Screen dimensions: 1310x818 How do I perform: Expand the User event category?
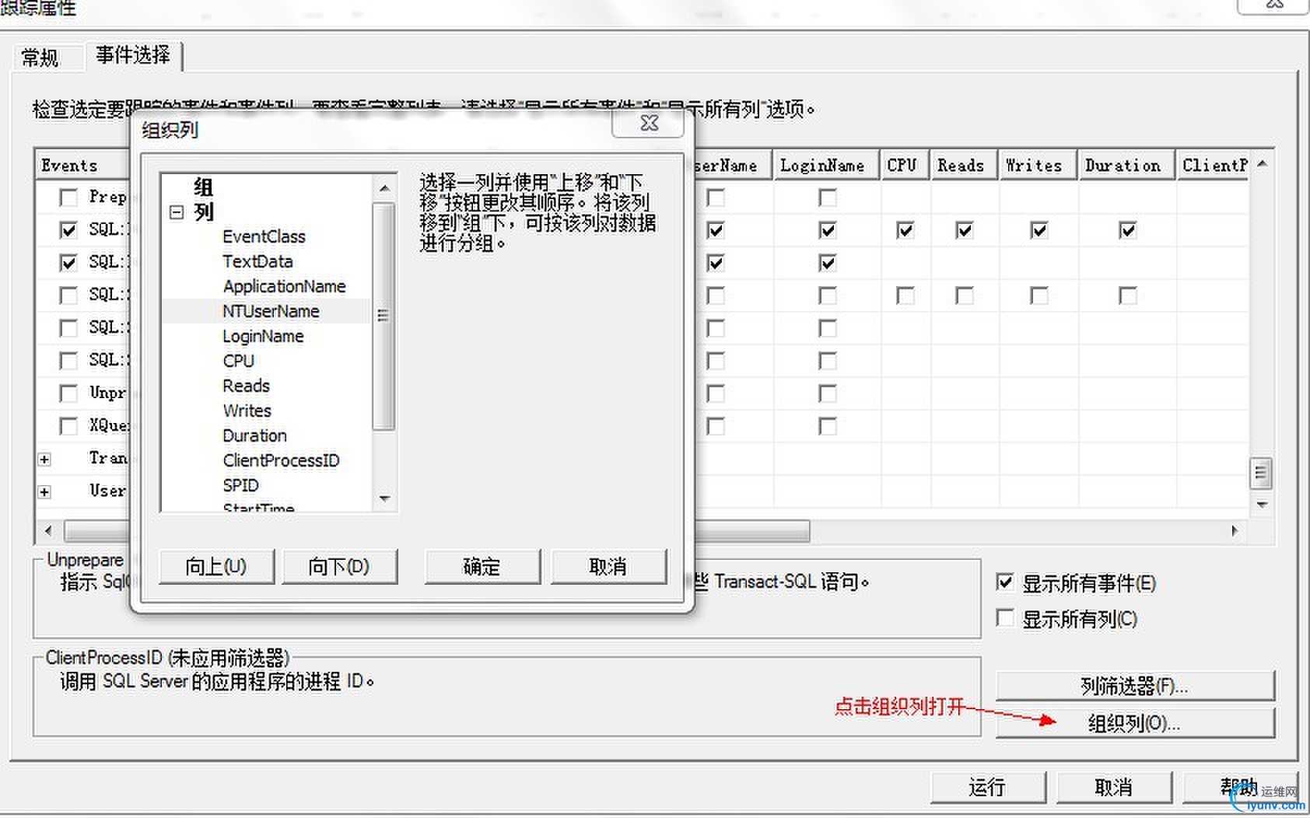tap(45, 492)
